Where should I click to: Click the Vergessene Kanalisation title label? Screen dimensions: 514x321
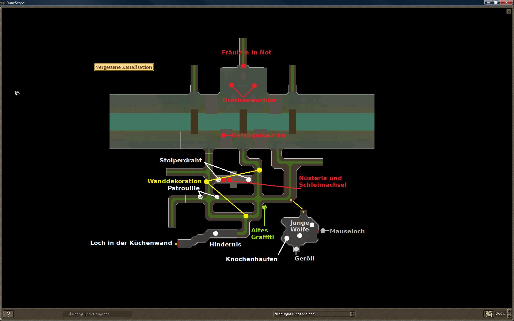tap(124, 67)
